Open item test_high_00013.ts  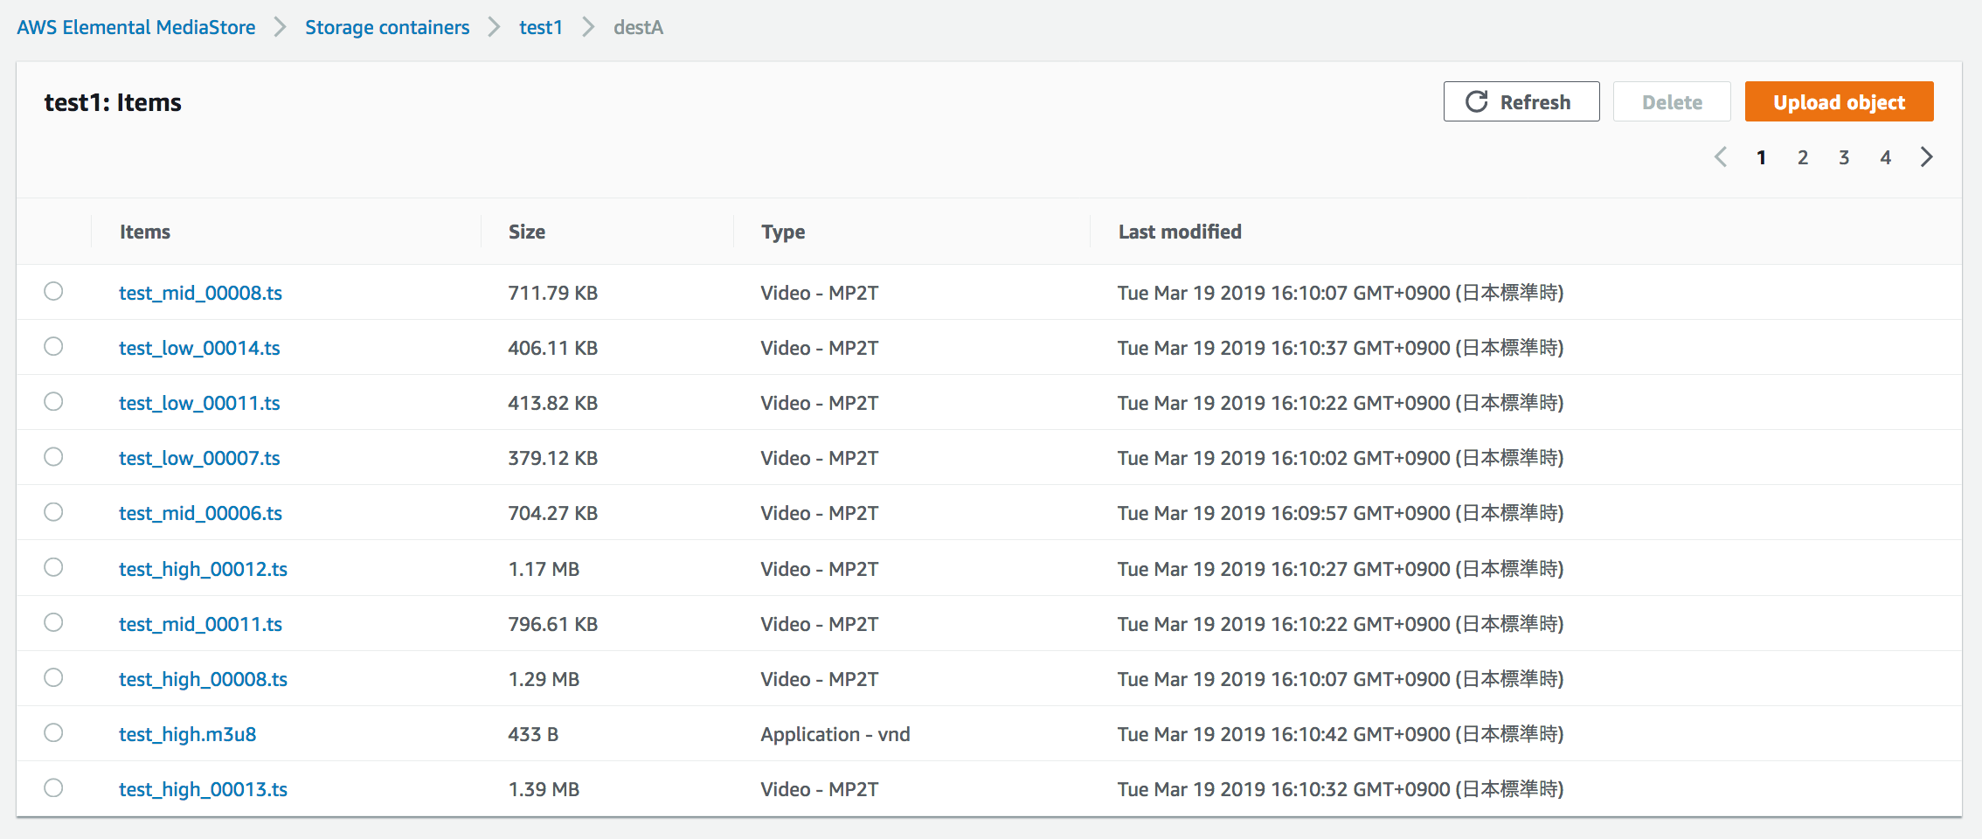[203, 789]
